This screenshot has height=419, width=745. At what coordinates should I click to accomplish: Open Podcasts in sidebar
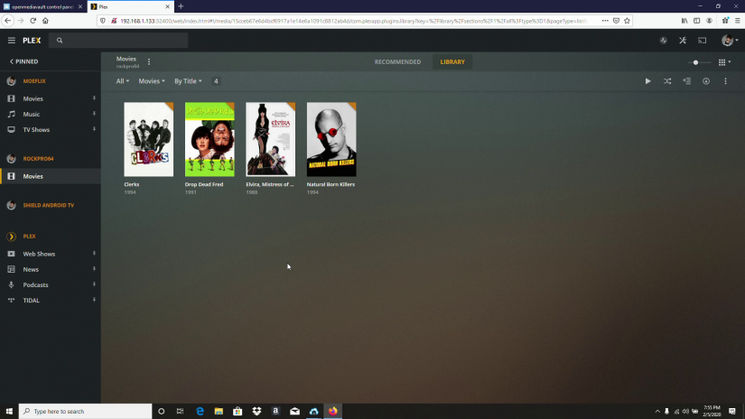coord(35,285)
